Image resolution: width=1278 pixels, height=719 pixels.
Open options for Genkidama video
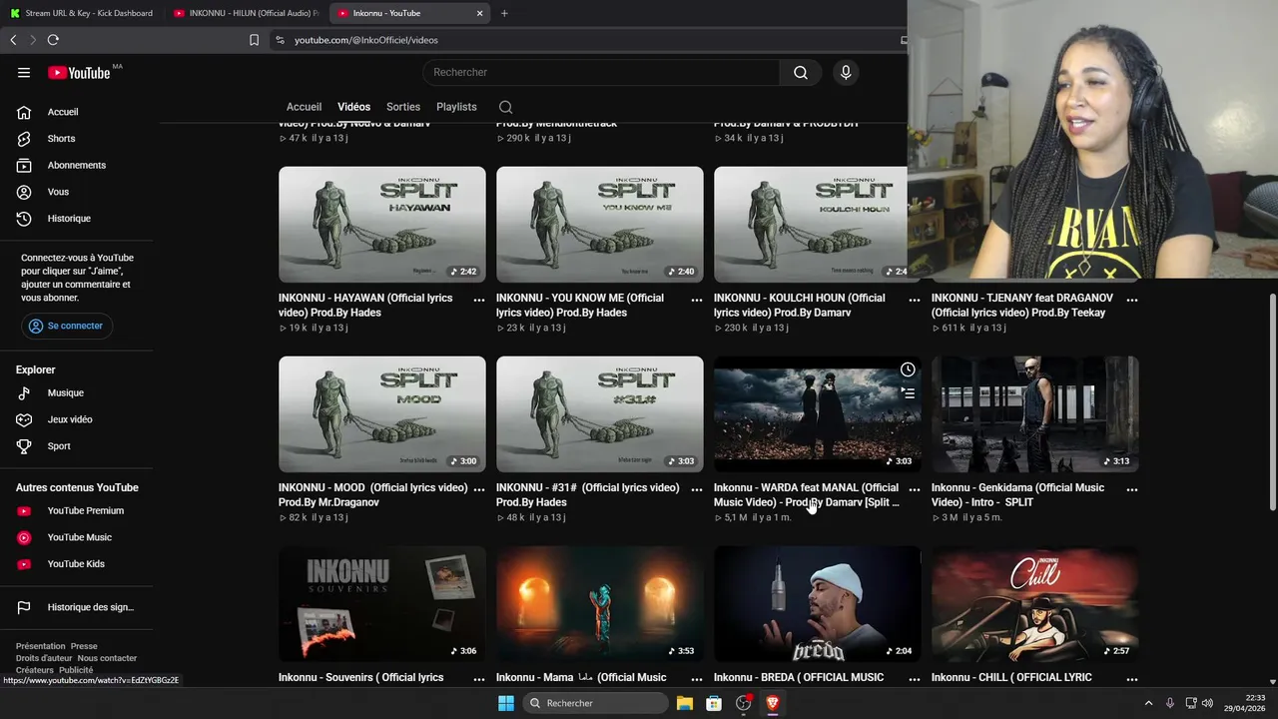pyautogui.click(x=1132, y=489)
